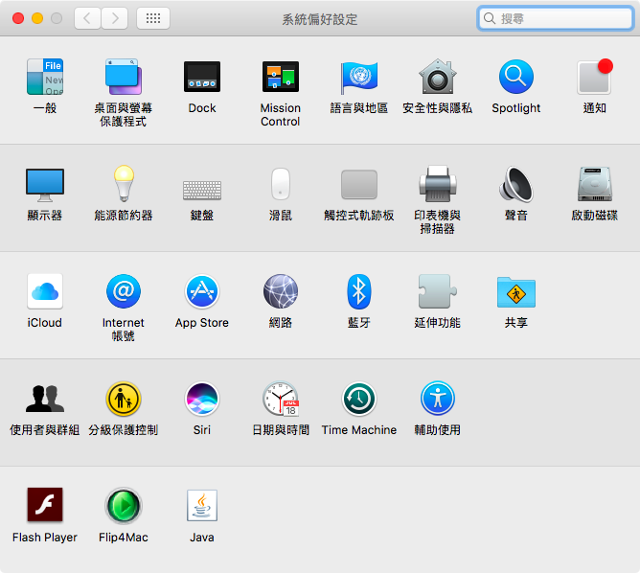Open 通知 (Notifications) preferences
This screenshot has width=640, height=573.
(x=595, y=77)
